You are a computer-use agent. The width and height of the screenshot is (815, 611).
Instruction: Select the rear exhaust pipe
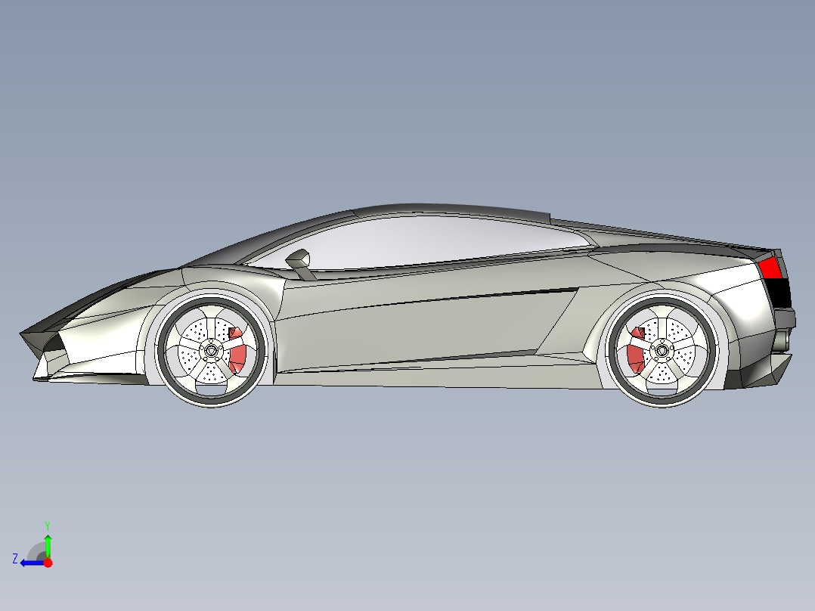[x=782, y=340]
